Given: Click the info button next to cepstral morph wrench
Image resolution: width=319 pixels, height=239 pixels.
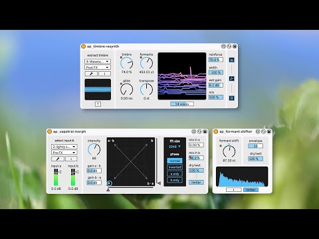Looking at the screenshot, I should (x=71, y=159).
